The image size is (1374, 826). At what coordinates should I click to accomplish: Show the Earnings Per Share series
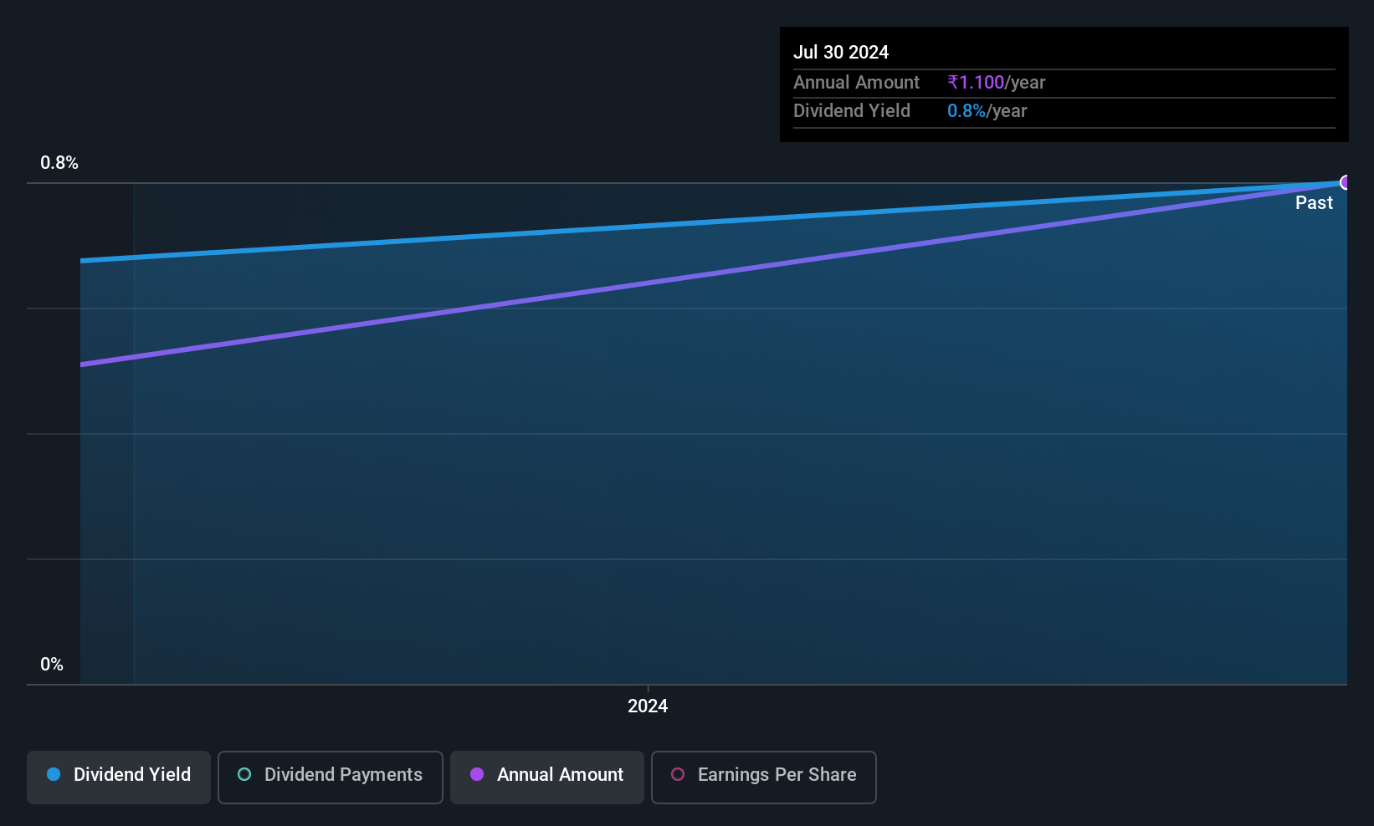click(x=764, y=778)
